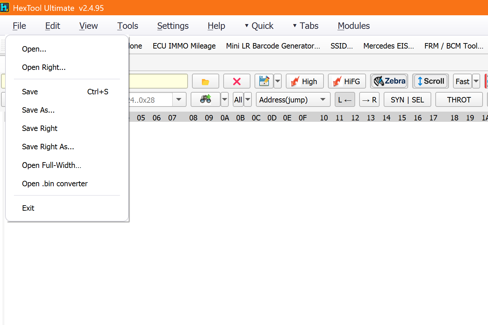
Task: Open the All filter dropdown arrow
Action: point(248,100)
